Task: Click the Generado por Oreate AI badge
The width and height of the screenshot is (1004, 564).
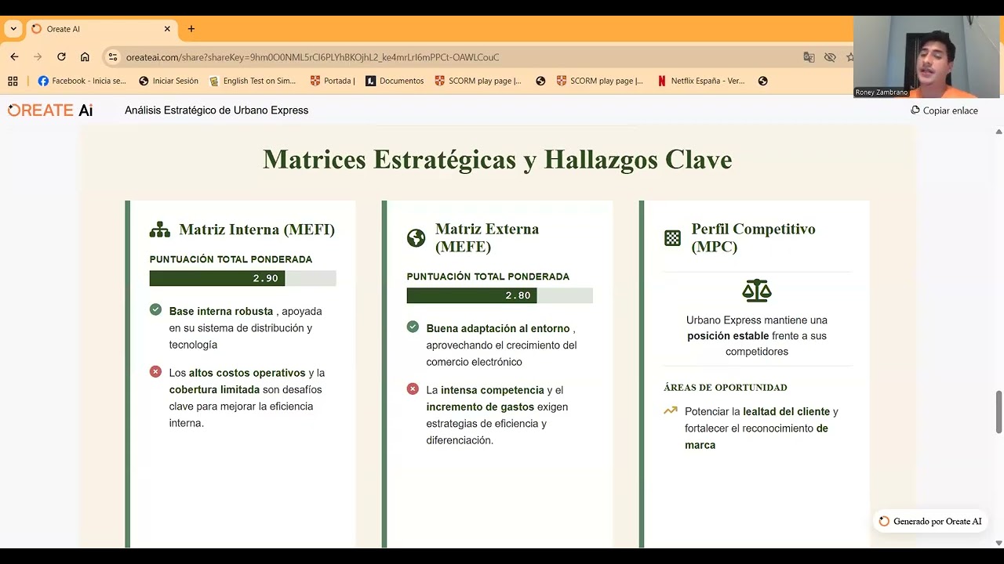Action: coord(929,522)
